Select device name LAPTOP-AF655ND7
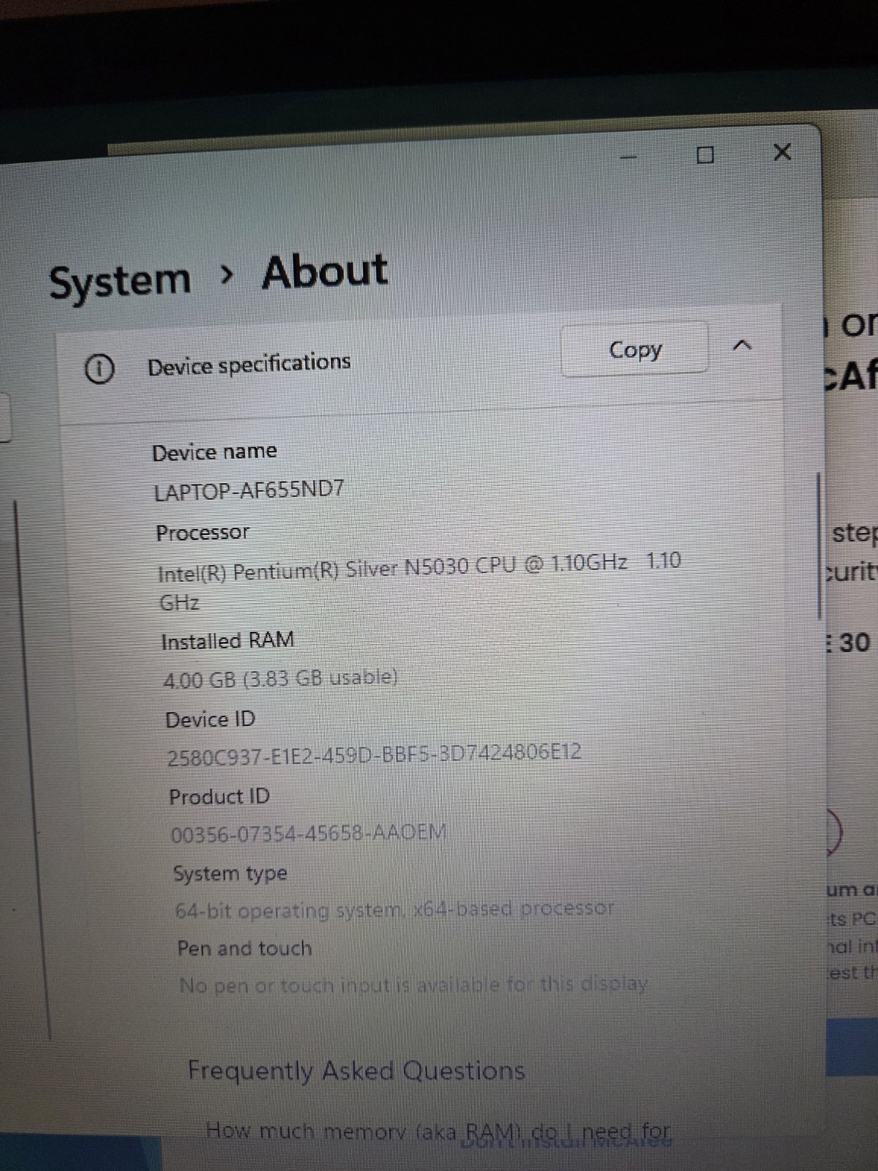The width and height of the screenshot is (878, 1171). (249, 490)
